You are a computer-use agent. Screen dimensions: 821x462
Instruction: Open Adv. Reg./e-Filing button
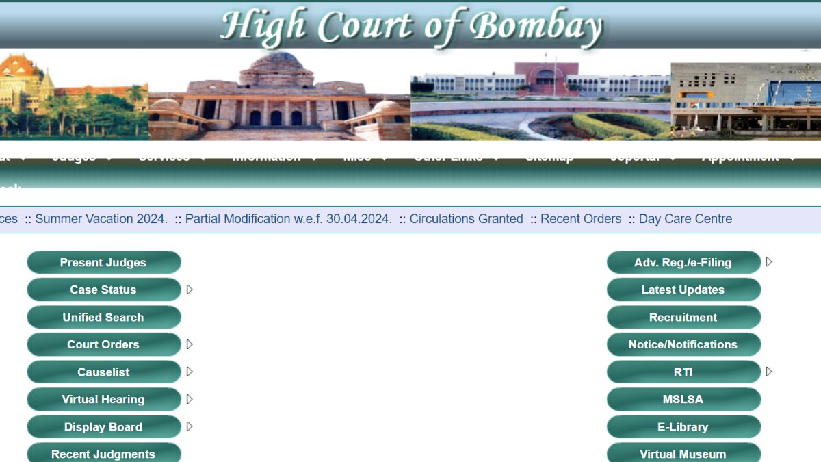pos(683,262)
